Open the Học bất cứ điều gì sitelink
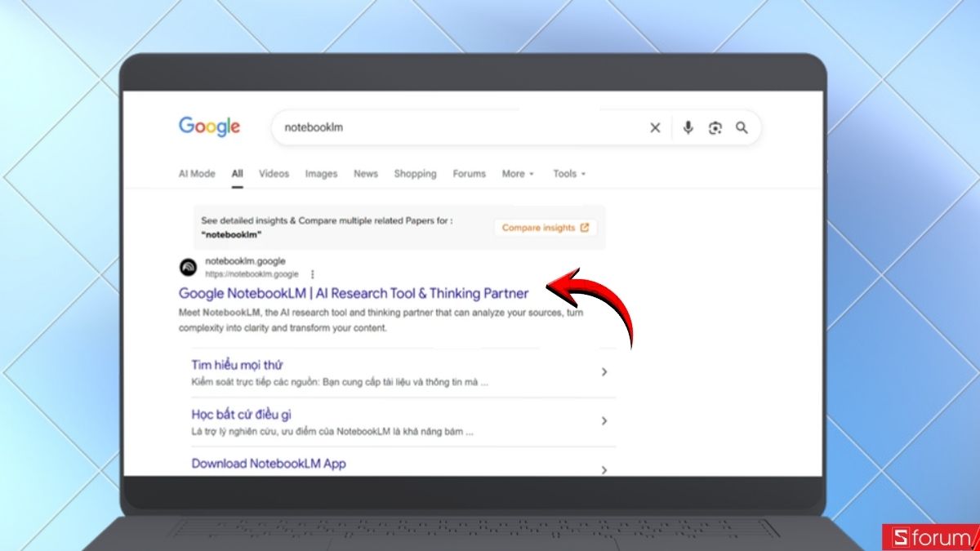 pyautogui.click(x=242, y=414)
